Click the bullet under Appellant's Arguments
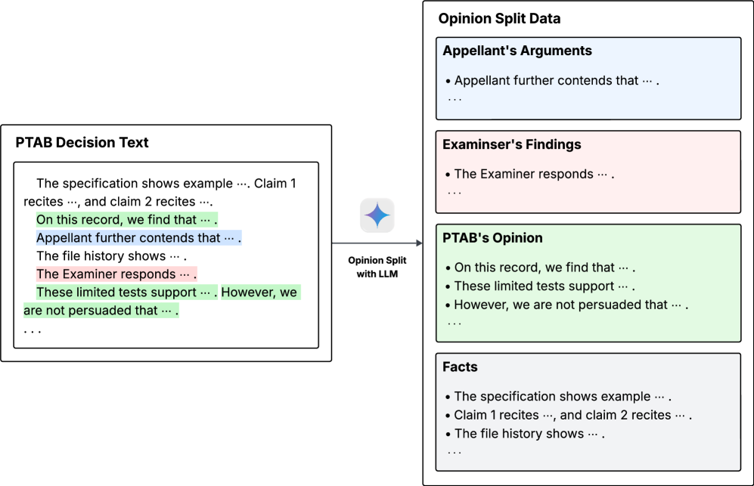754x486 pixels. pos(556,80)
